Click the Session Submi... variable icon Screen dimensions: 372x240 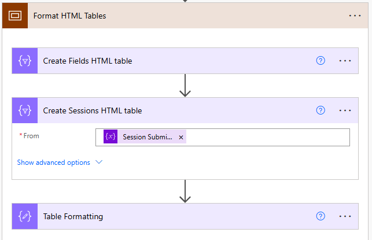(111, 137)
